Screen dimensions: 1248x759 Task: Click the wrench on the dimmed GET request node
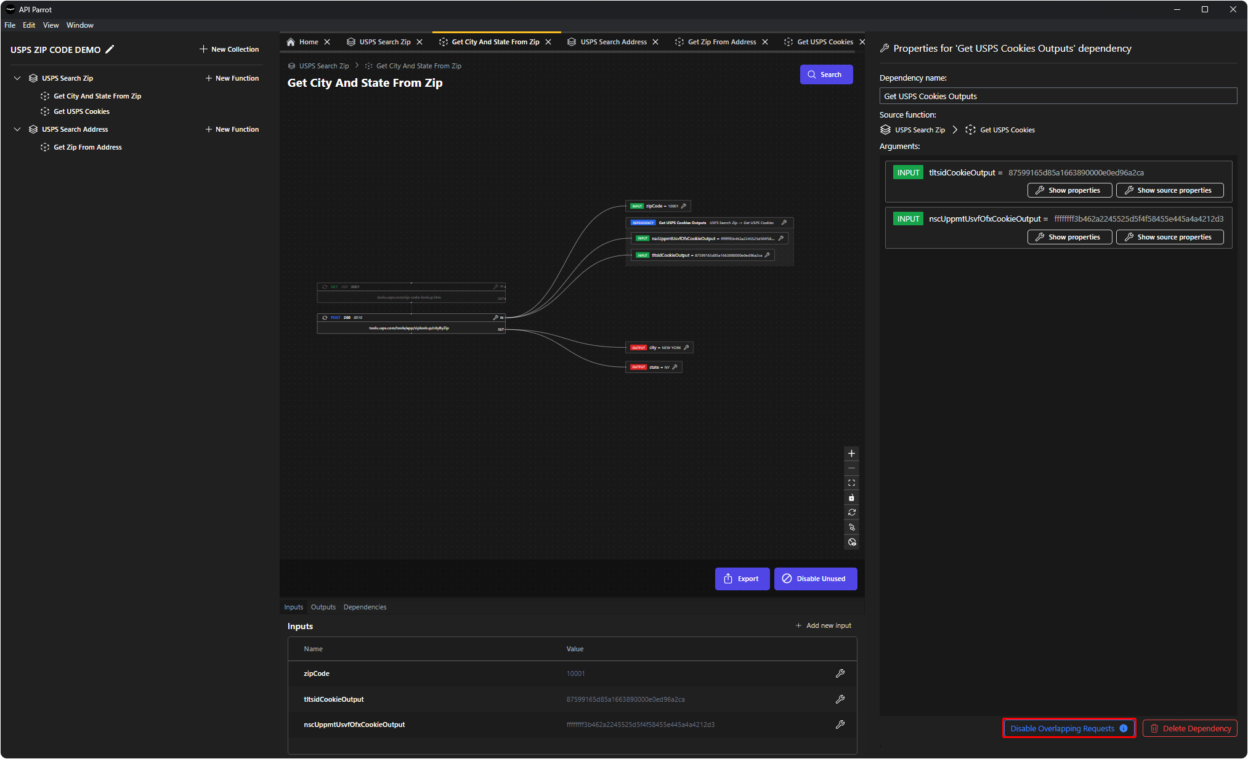point(496,287)
